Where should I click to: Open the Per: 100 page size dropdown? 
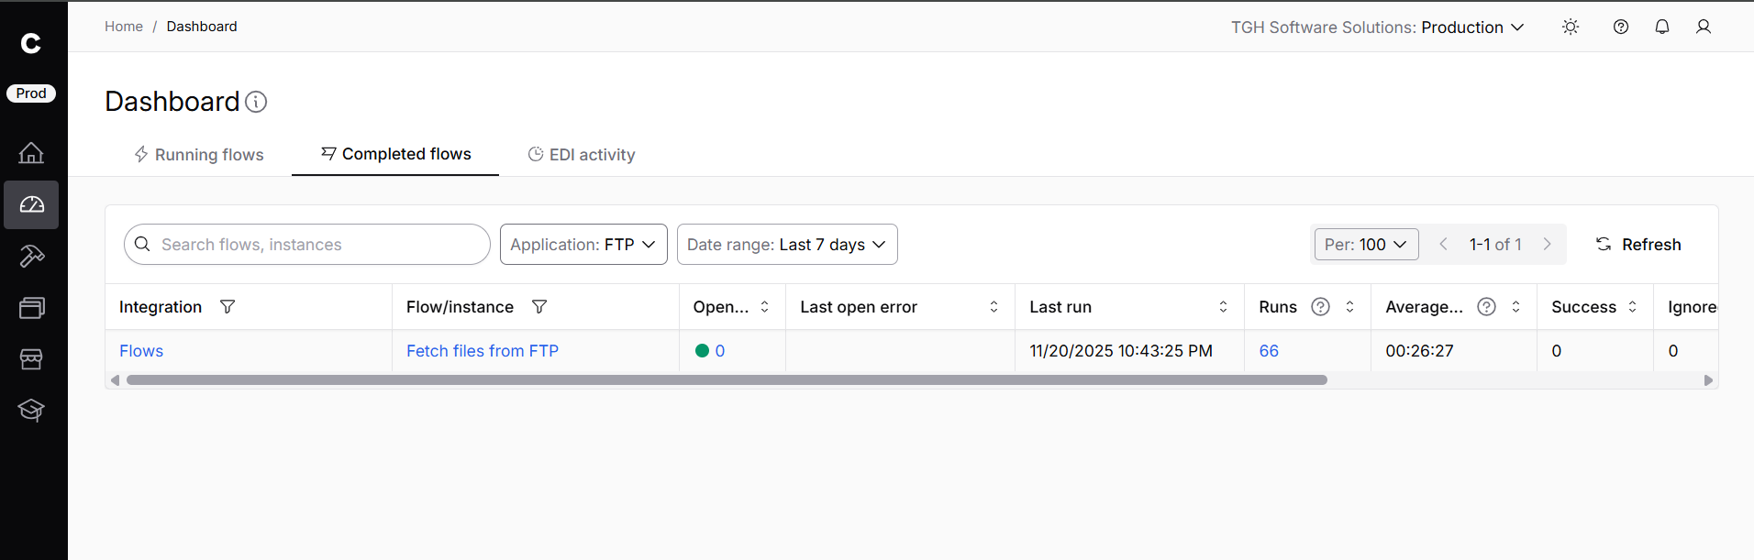tap(1366, 245)
